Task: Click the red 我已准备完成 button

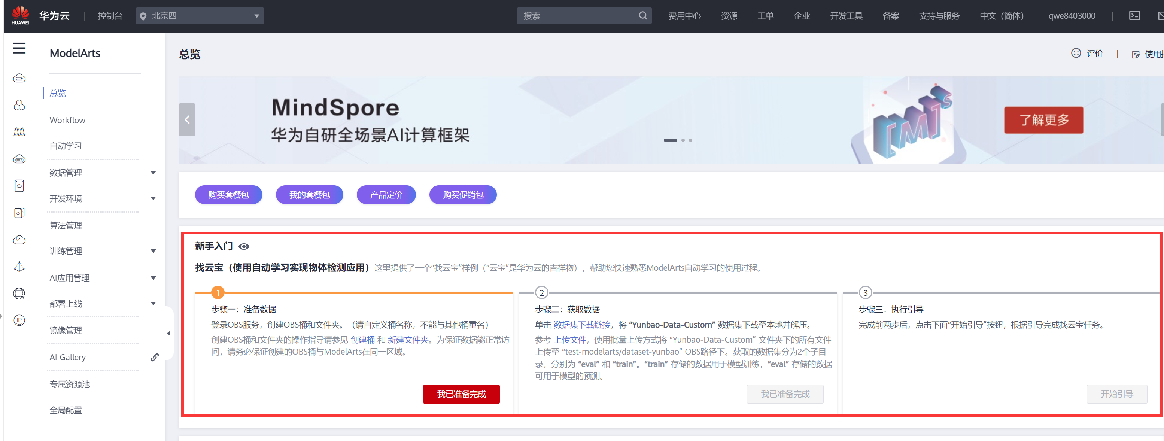Action: point(461,394)
